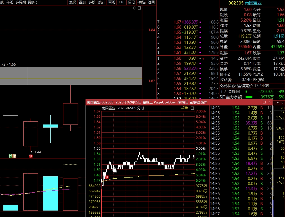This screenshot has height=217, width=285.
Task: Click the 18.4万 buy trade row
Action: (x=241, y=163)
